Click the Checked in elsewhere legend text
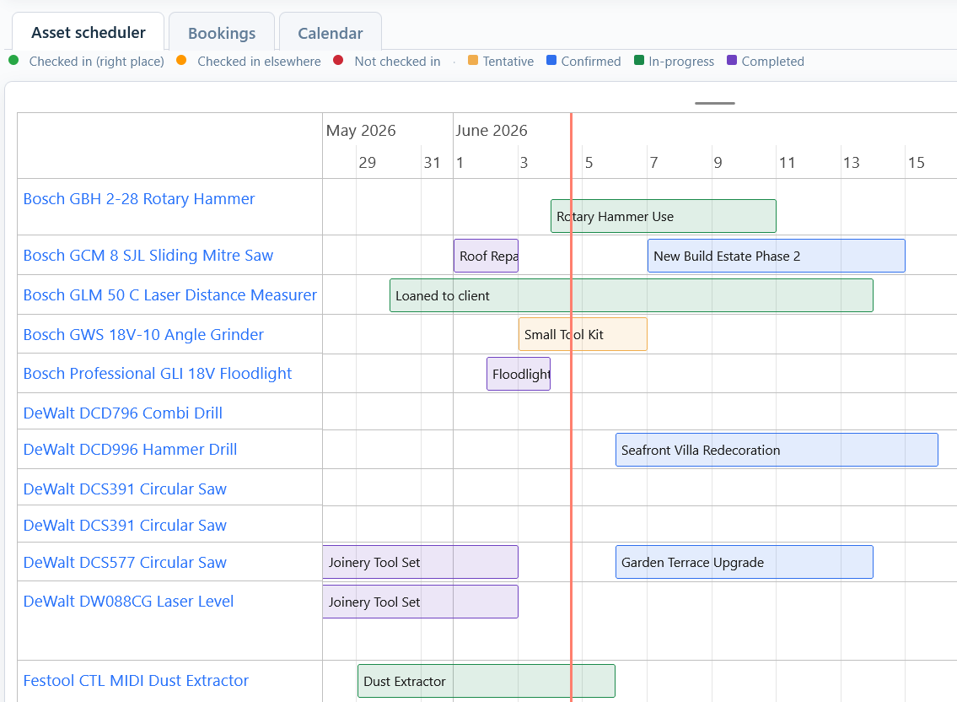The image size is (957, 702). click(x=259, y=62)
